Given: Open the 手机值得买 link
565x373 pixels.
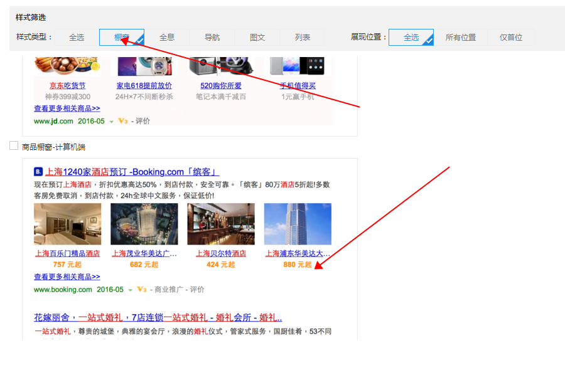Looking at the screenshot, I should (298, 86).
